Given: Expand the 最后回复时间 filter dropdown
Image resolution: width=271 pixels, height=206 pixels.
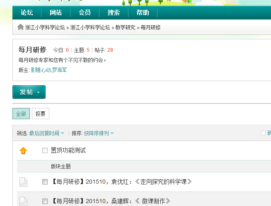Looking at the screenshot, I should pyautogui.click(x=46, y=133).
